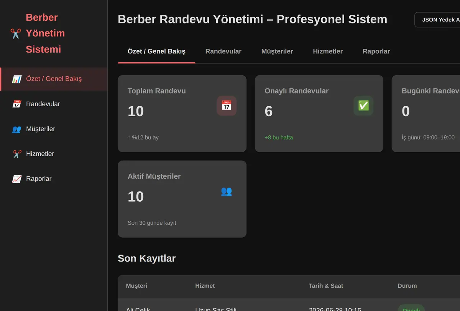Open Özet / Genel Bakış in the sidebar

pyautogui.click(x=54, y=79)
